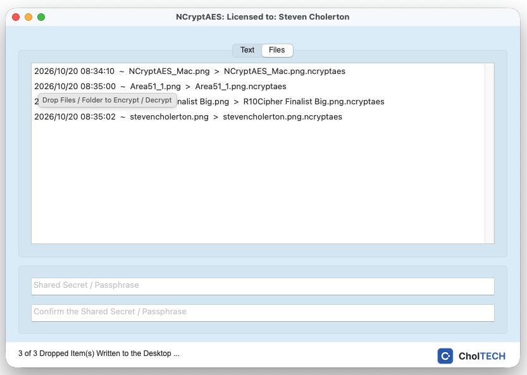Click the CholTECH brand text
The image size is (527, 375).
coord(482,356)
